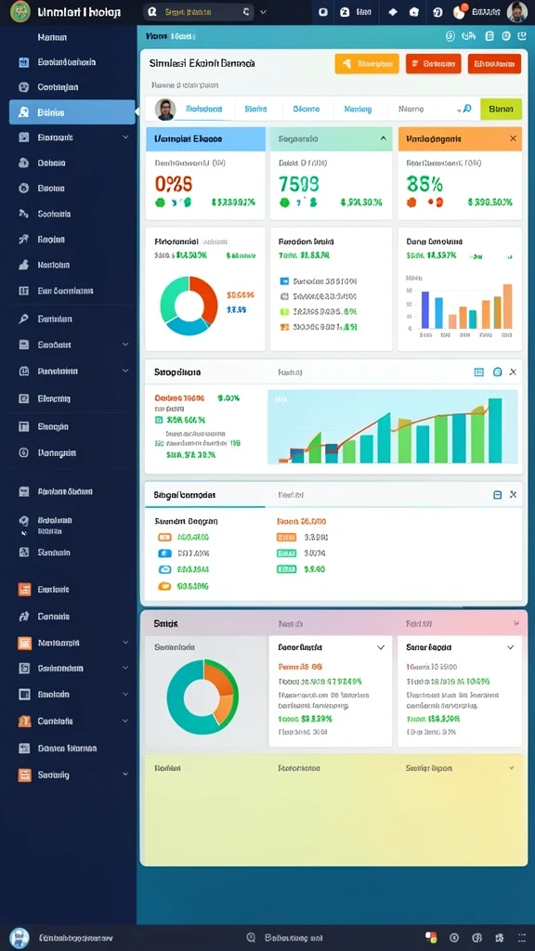Select the highlighted blue item in the sidebar

point(72,112)
